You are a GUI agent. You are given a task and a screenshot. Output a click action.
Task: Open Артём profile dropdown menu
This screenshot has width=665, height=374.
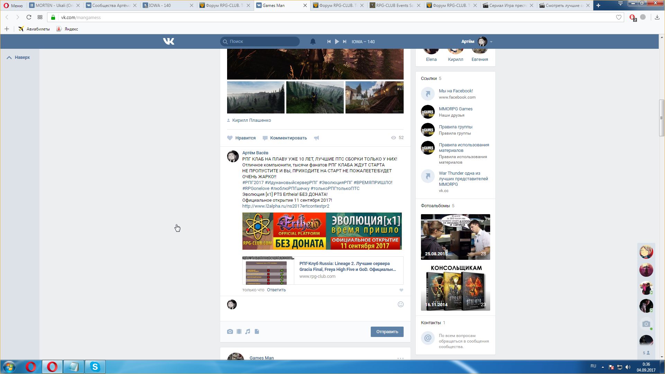[476, 42]
